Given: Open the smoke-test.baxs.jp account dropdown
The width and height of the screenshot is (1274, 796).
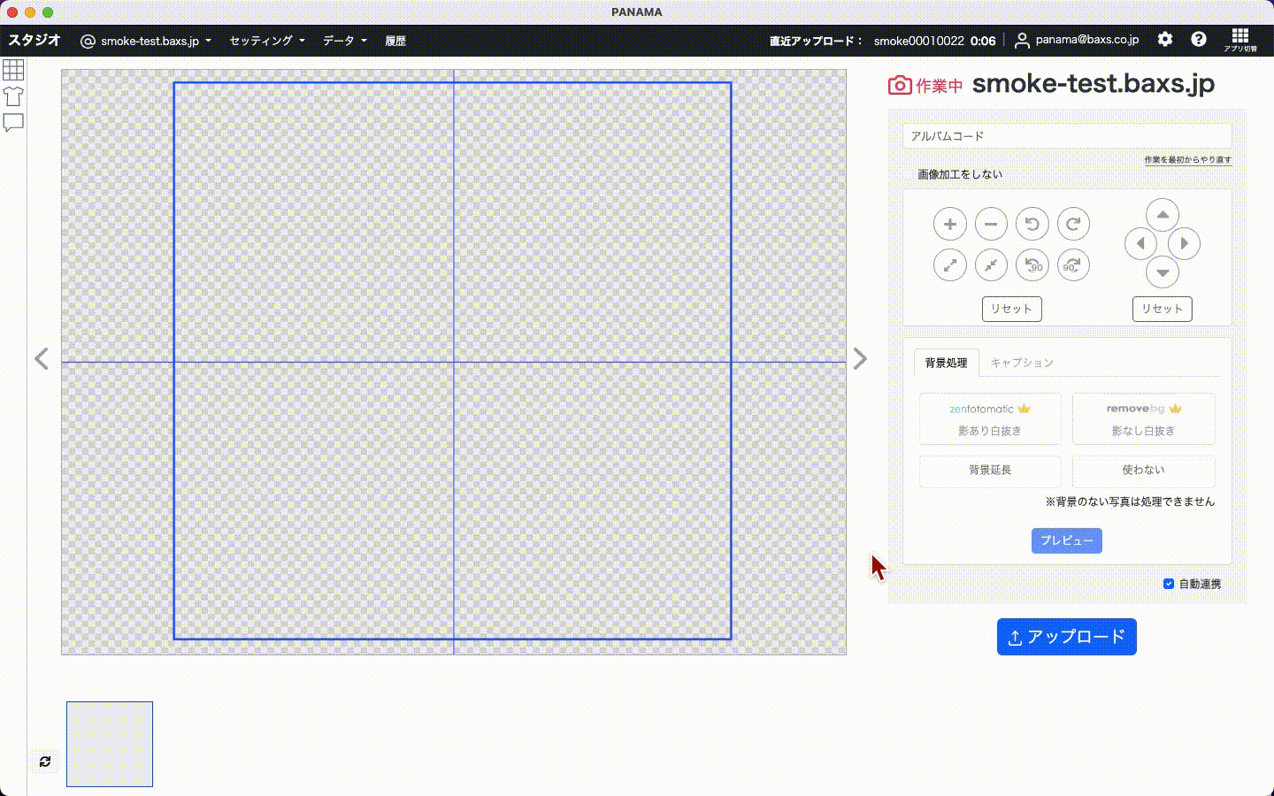Looking at the screenshot, I should click(x=147, y=41).
